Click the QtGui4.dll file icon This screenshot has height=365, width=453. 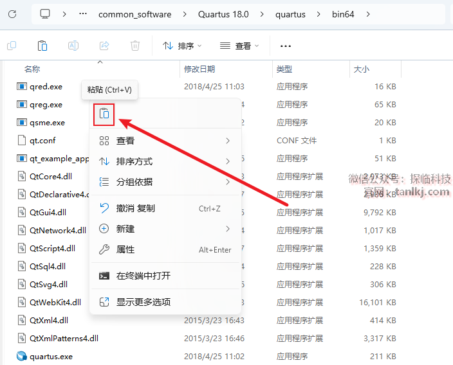[22, 212]
